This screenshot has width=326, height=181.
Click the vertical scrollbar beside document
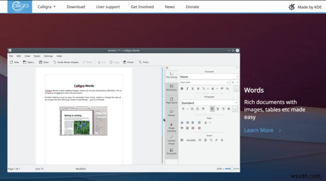point(162,115)
